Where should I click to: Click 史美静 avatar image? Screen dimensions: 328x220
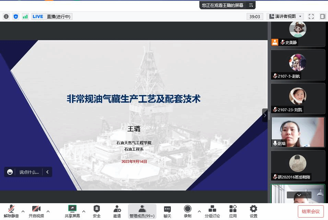pos(298,29)
